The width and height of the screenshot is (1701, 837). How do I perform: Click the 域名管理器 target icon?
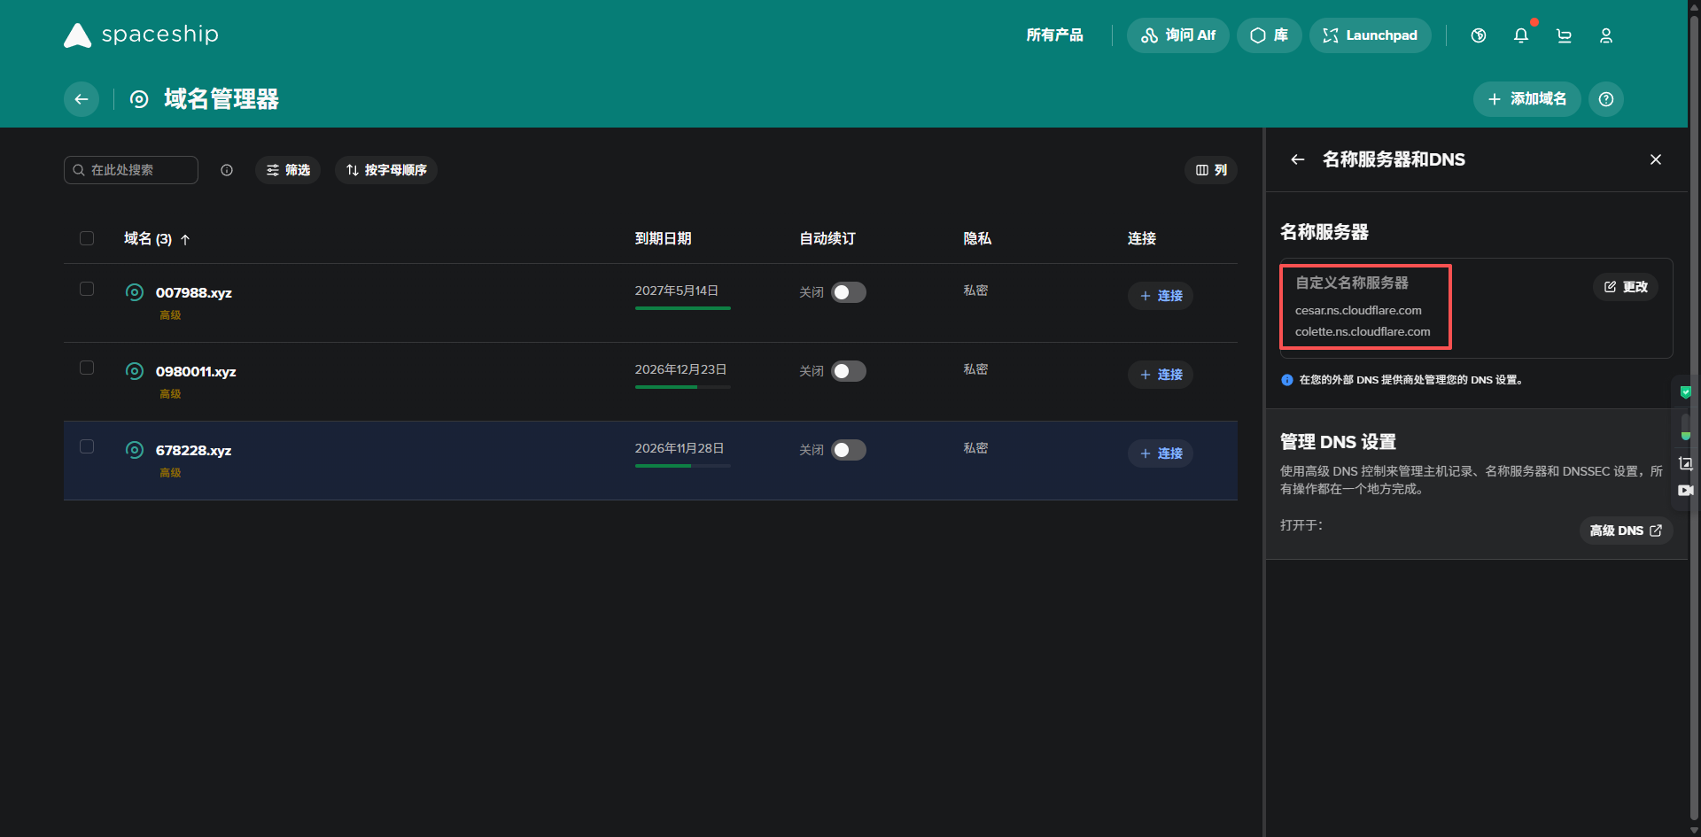139,99
